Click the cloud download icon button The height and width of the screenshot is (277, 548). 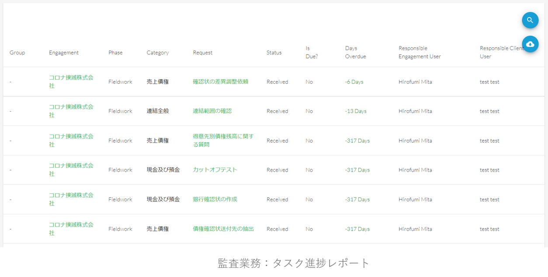(x=530, y=44)
